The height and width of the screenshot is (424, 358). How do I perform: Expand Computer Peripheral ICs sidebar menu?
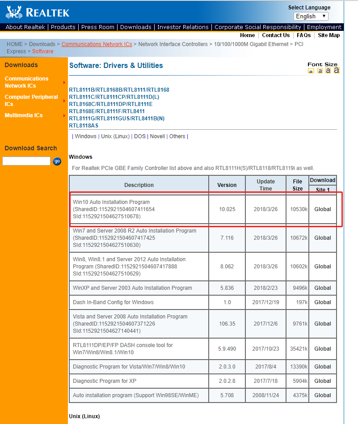(x=32, y=101)
